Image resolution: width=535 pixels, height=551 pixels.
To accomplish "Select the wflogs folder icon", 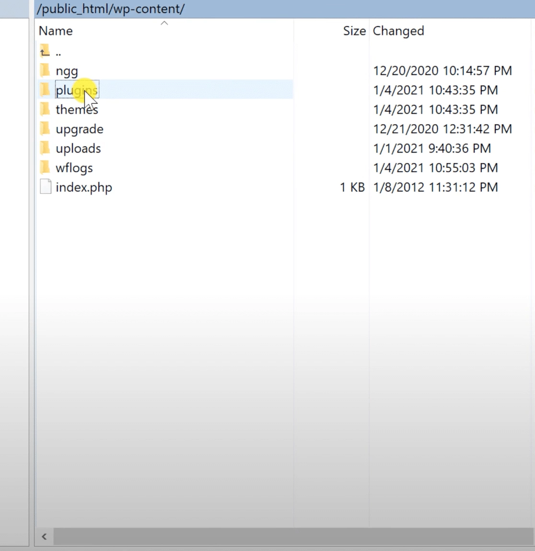I will pos(45,167).
